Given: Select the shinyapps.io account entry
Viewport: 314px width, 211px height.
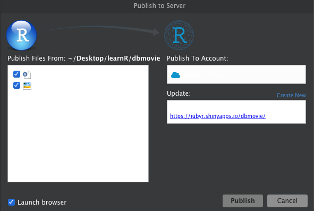Looking at the screenshot, I should click(x=236, y=74).
